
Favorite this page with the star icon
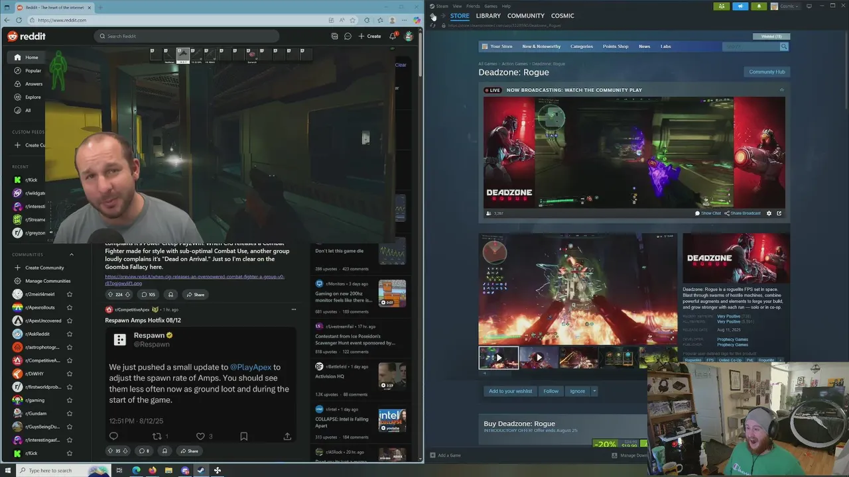click(x=353, y=20)
